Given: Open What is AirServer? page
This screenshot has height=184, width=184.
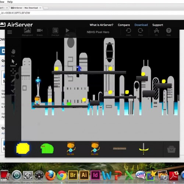Looking at the screenshot, I should click(x=101, y=25).
